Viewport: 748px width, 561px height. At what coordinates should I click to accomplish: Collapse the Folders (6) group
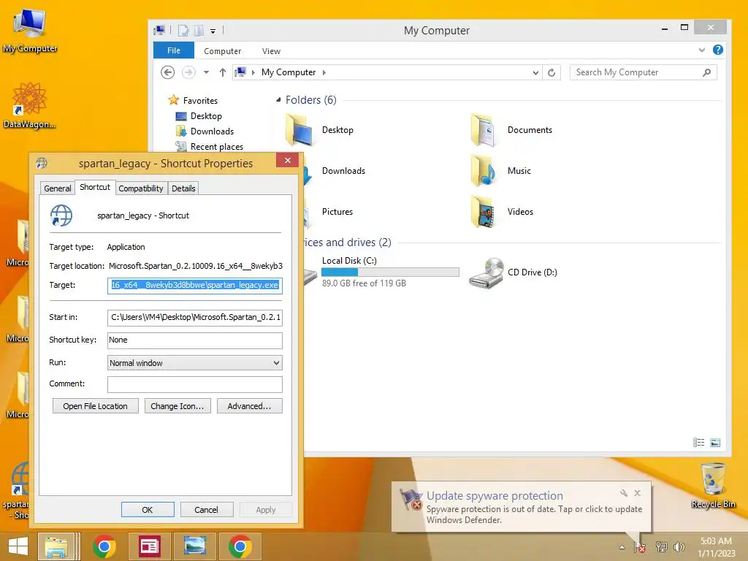point(278,99)
